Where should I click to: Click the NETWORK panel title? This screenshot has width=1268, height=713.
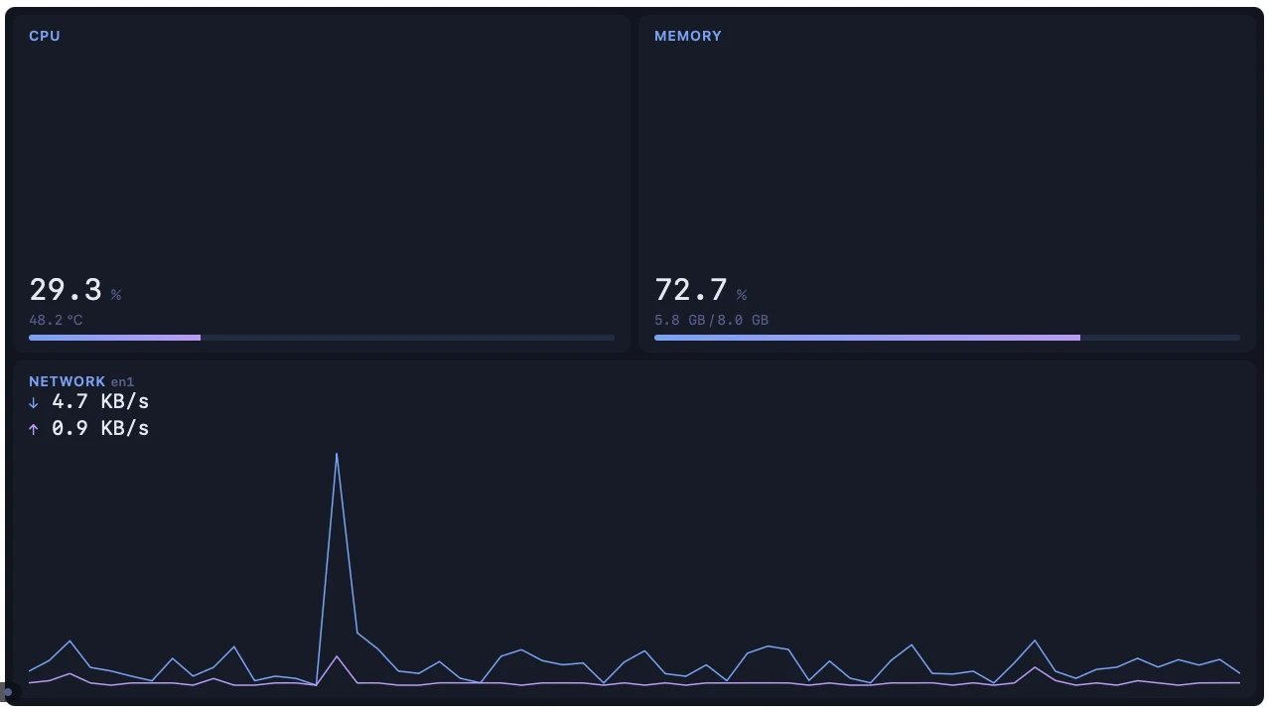[x=67, y=381]
